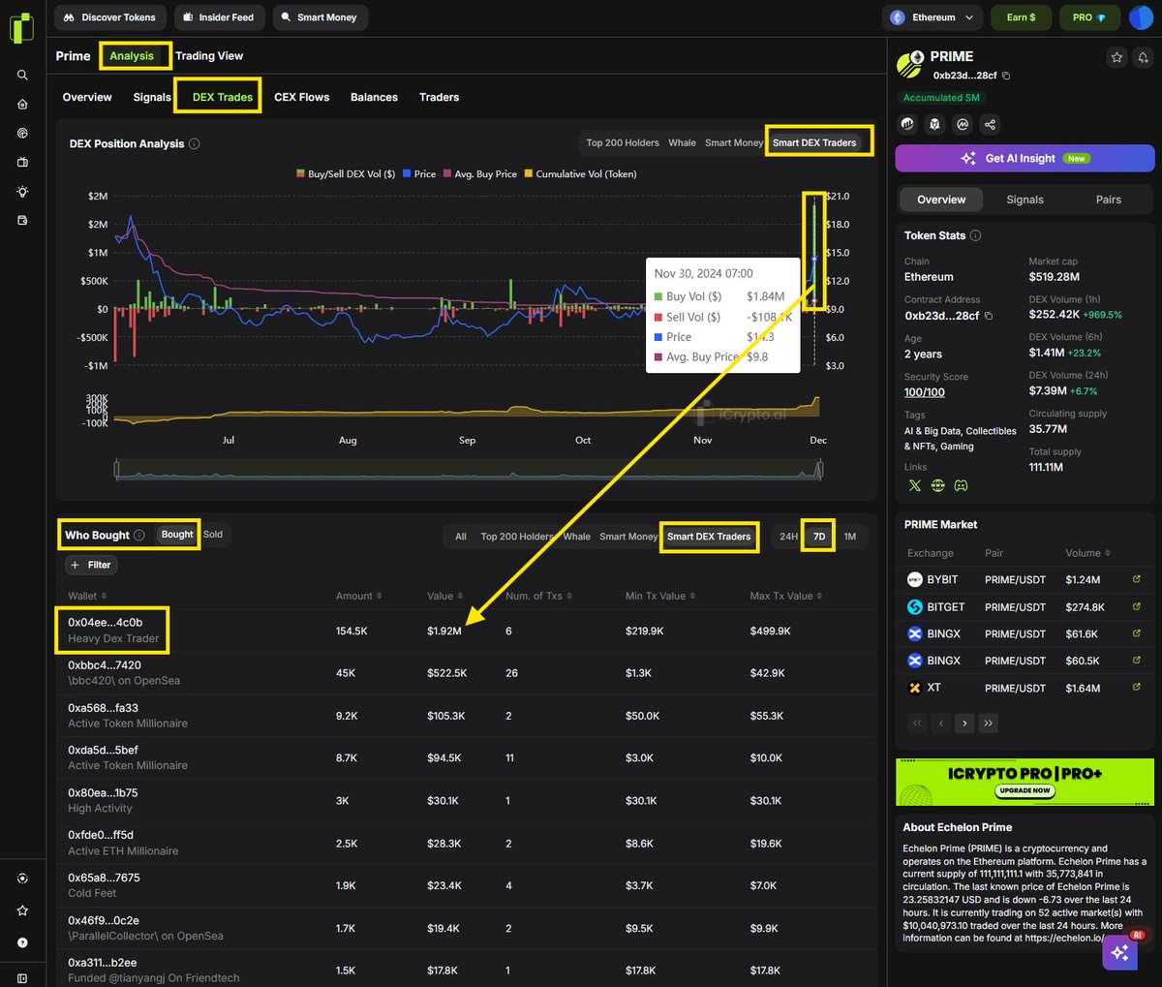
Task: Switch Who Bought list to Sold
Action: (x=213, y=535)
